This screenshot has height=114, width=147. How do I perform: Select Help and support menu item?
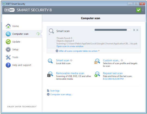tap(22, 65)
